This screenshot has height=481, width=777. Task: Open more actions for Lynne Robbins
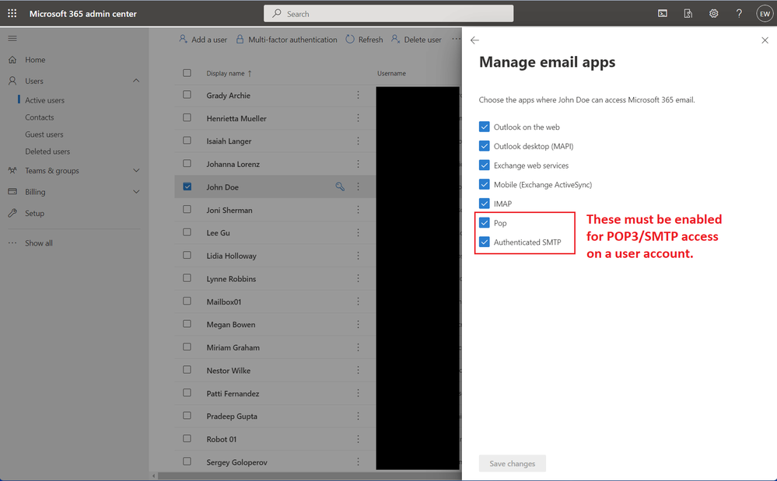point(359,279)
